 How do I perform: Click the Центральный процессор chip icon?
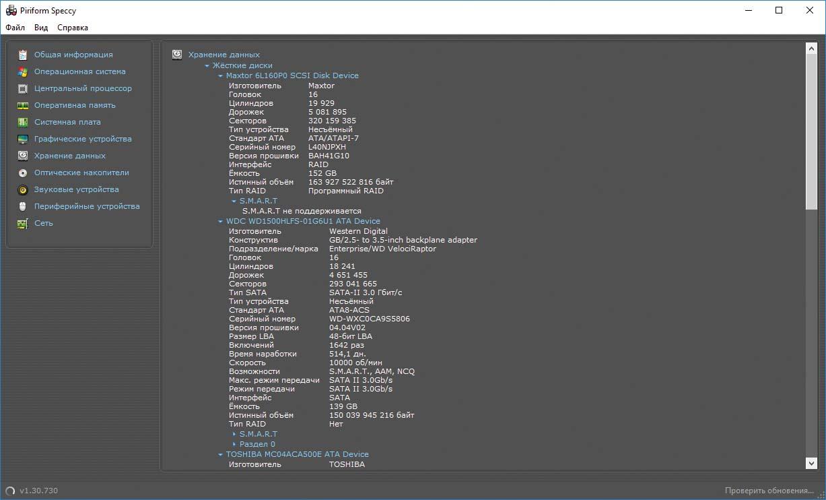23,88
